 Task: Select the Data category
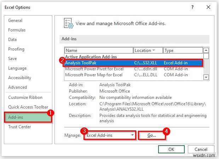12,40
